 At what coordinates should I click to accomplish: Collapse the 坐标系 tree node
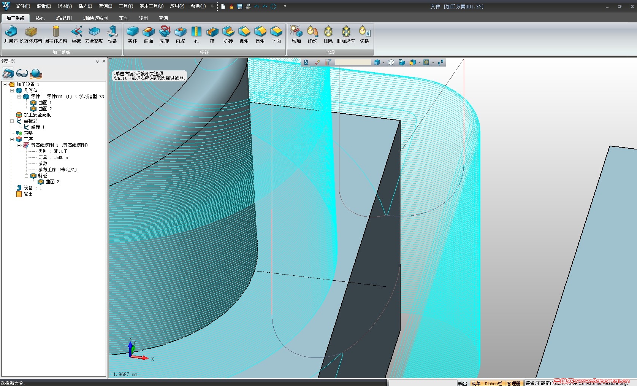tap(12, 121)
